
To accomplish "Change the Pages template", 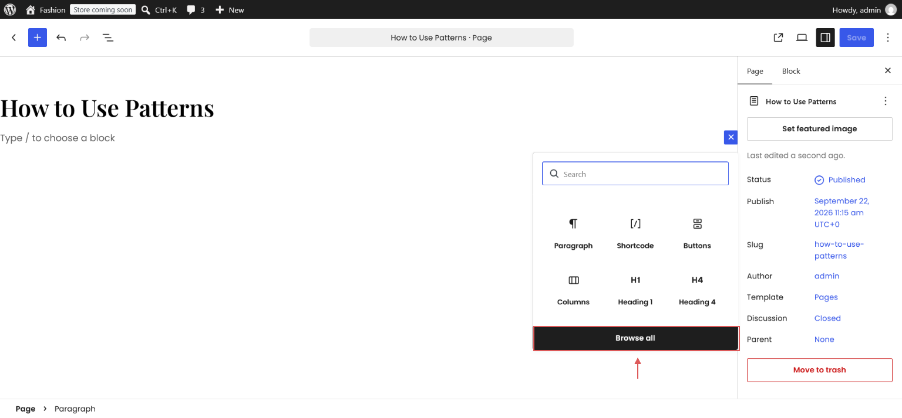I will click(826, 297).
